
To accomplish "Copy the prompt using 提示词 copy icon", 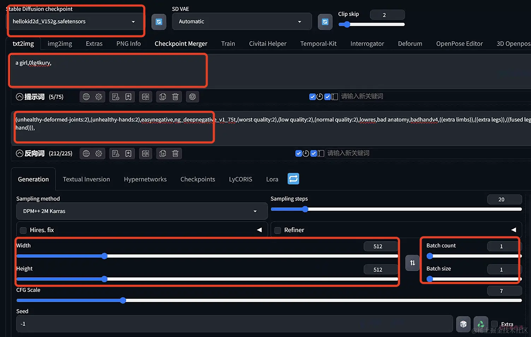I will pos(163,97).
